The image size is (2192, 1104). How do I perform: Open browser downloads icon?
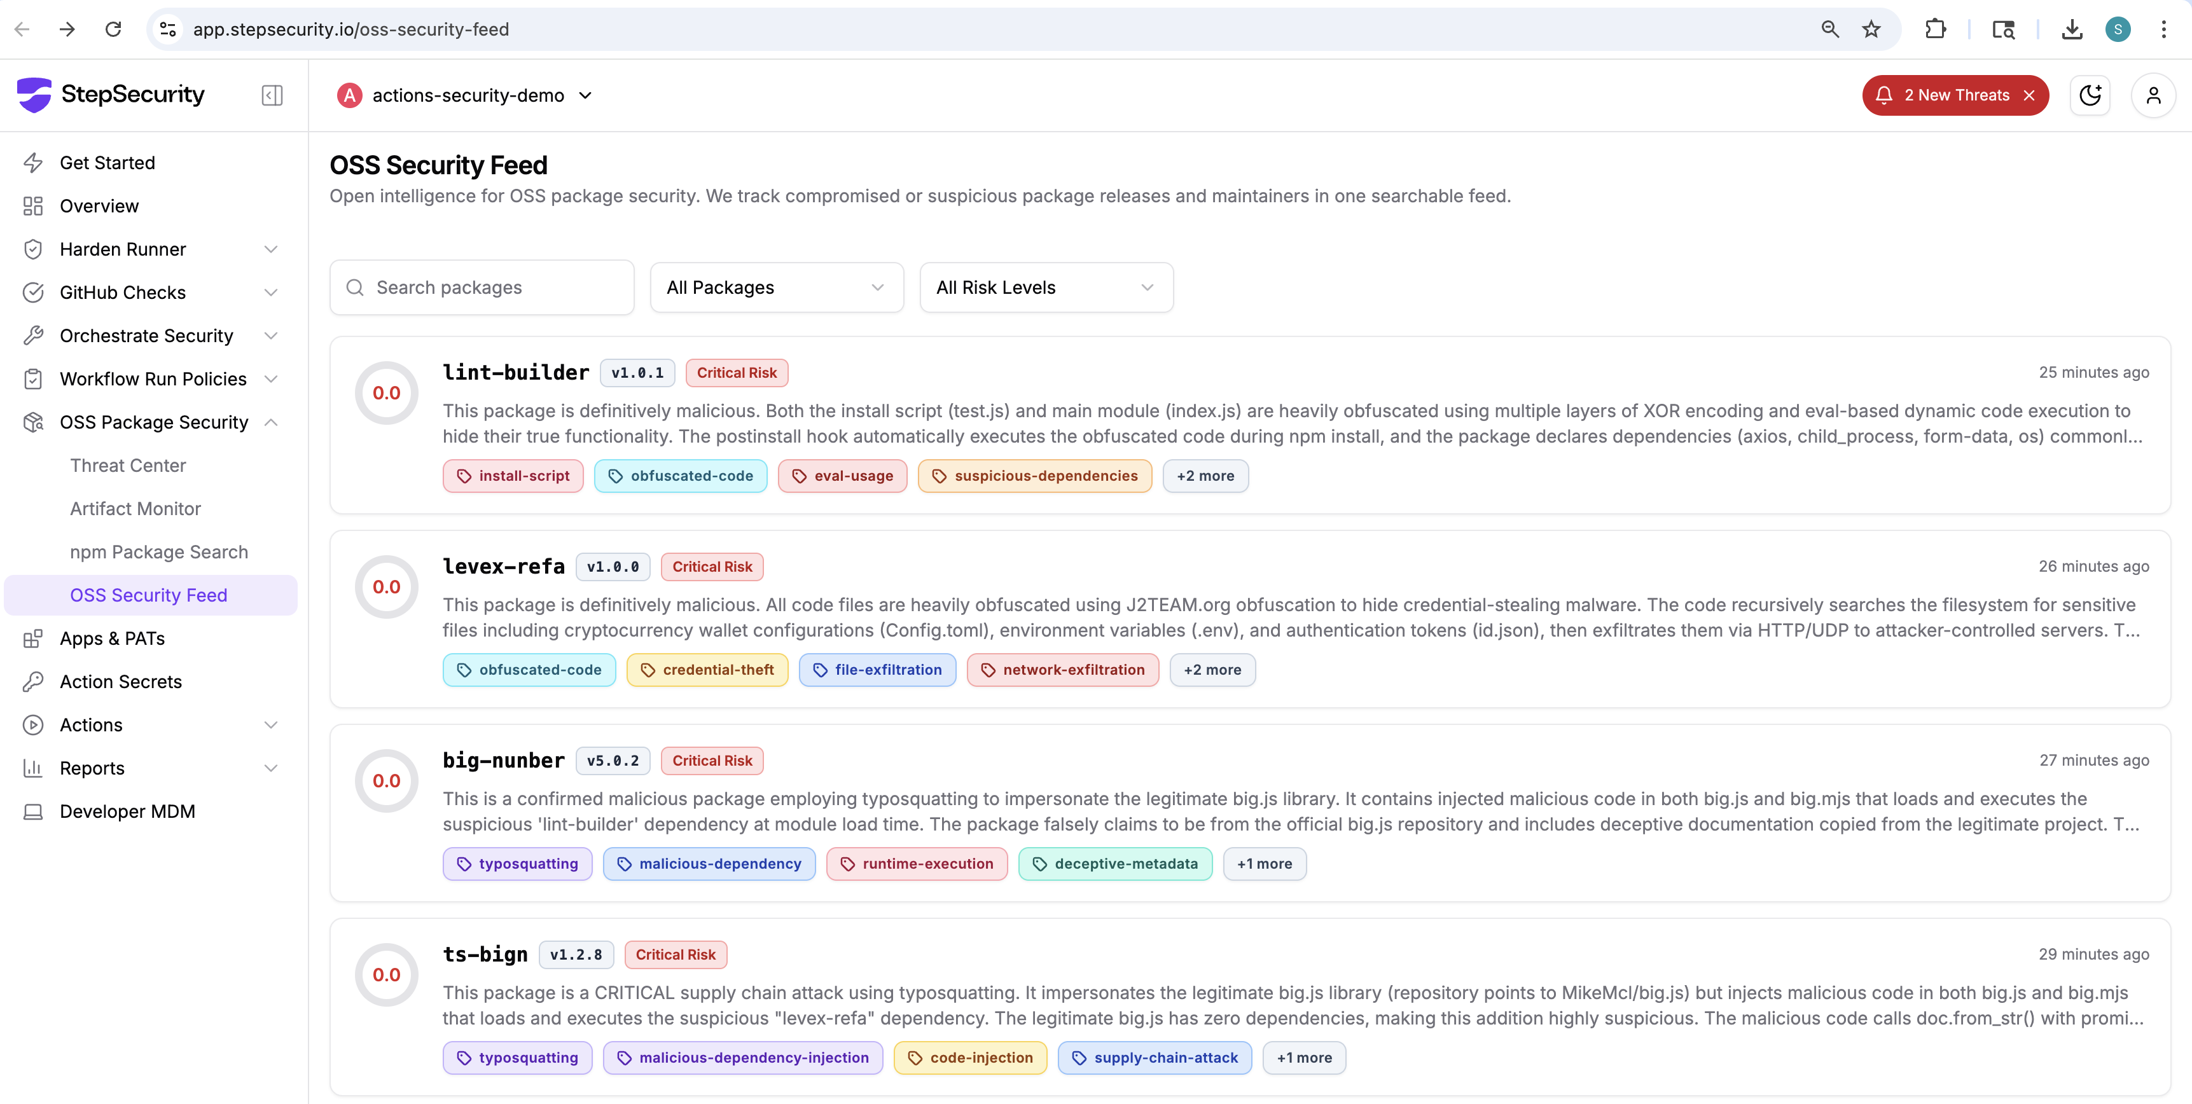click(x=2071, y=30)
